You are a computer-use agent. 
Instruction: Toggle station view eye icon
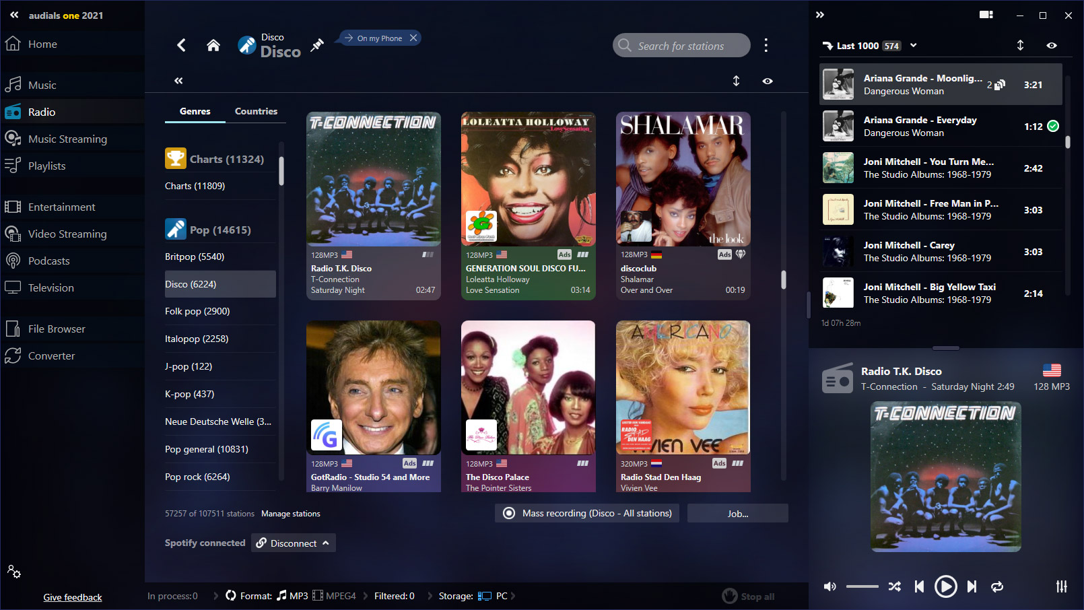[x=767, y=81]
